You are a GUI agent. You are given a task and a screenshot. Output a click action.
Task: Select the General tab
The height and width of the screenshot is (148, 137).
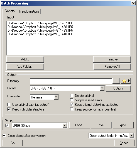(x=10, y=11)
